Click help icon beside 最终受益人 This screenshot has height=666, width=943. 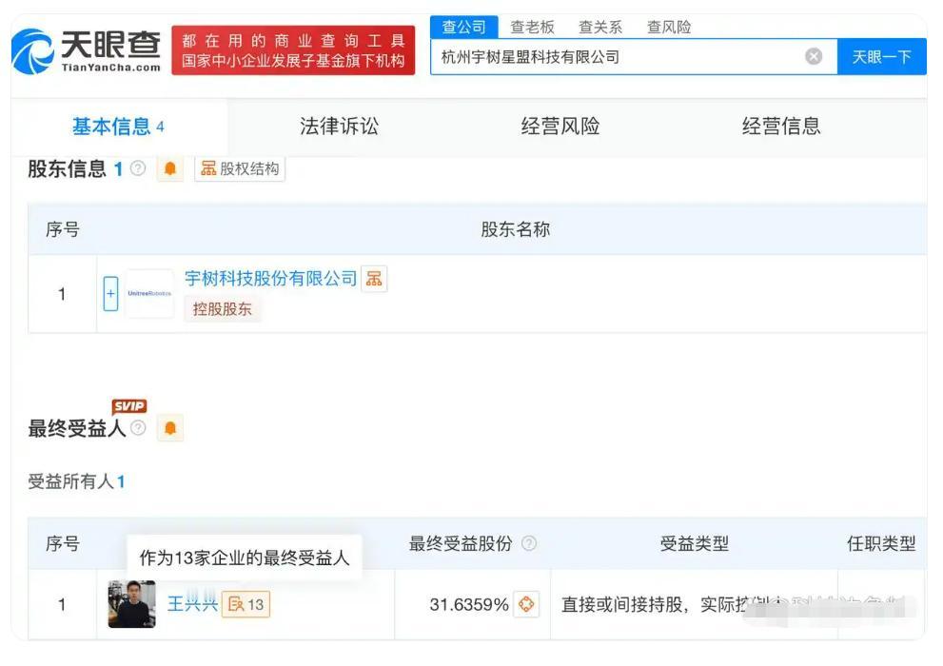[138, 428]
